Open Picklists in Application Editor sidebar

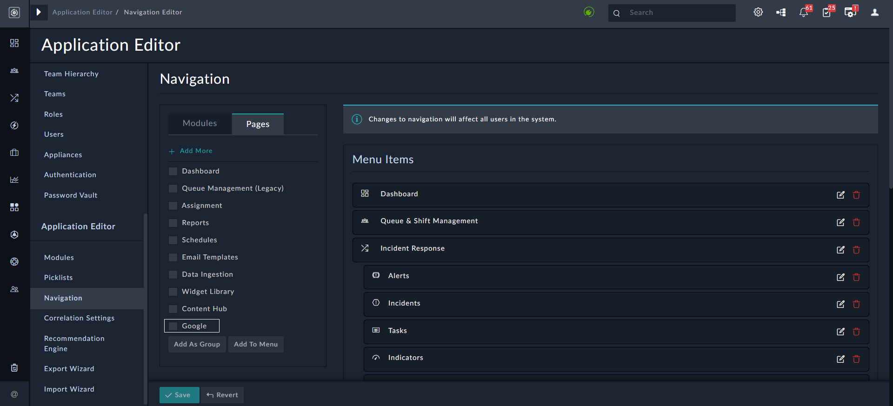coord(58,278)
